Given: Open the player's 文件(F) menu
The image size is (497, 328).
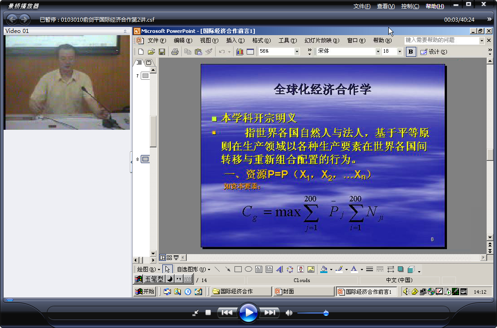Looking at the screenshot, I should click(x=362, y=6).
